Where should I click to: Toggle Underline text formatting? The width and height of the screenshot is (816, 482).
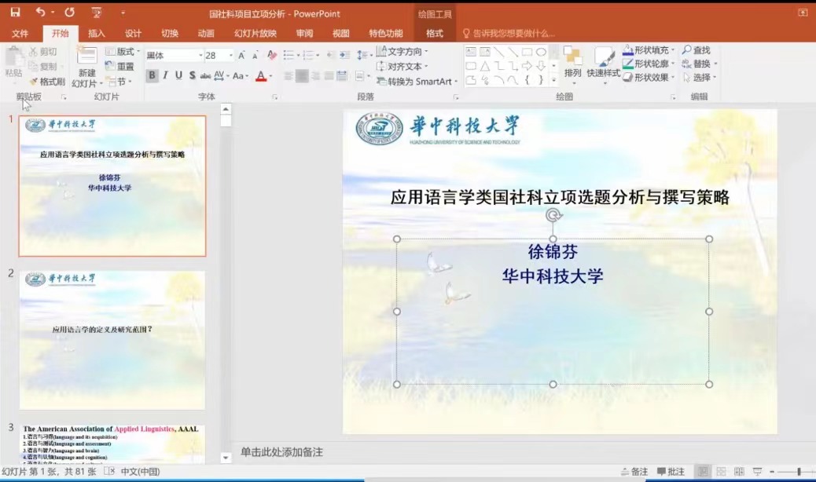pos(179,75)
